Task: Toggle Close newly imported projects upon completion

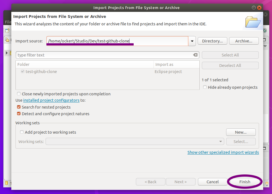Action: click(19, 94)
